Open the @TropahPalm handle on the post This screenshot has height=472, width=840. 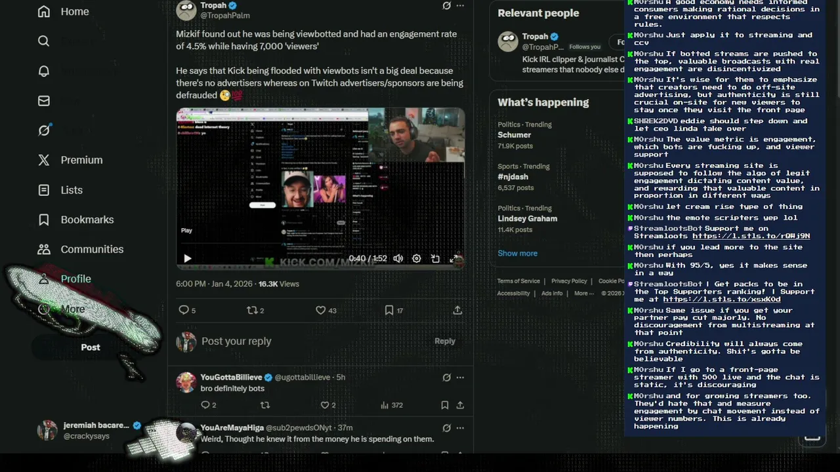coord(225,15)
